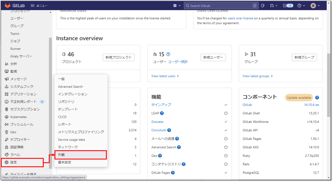Click the Kubernetes cloud icon
The height and width of the screenshot is (182, 333).
[7, 117]
